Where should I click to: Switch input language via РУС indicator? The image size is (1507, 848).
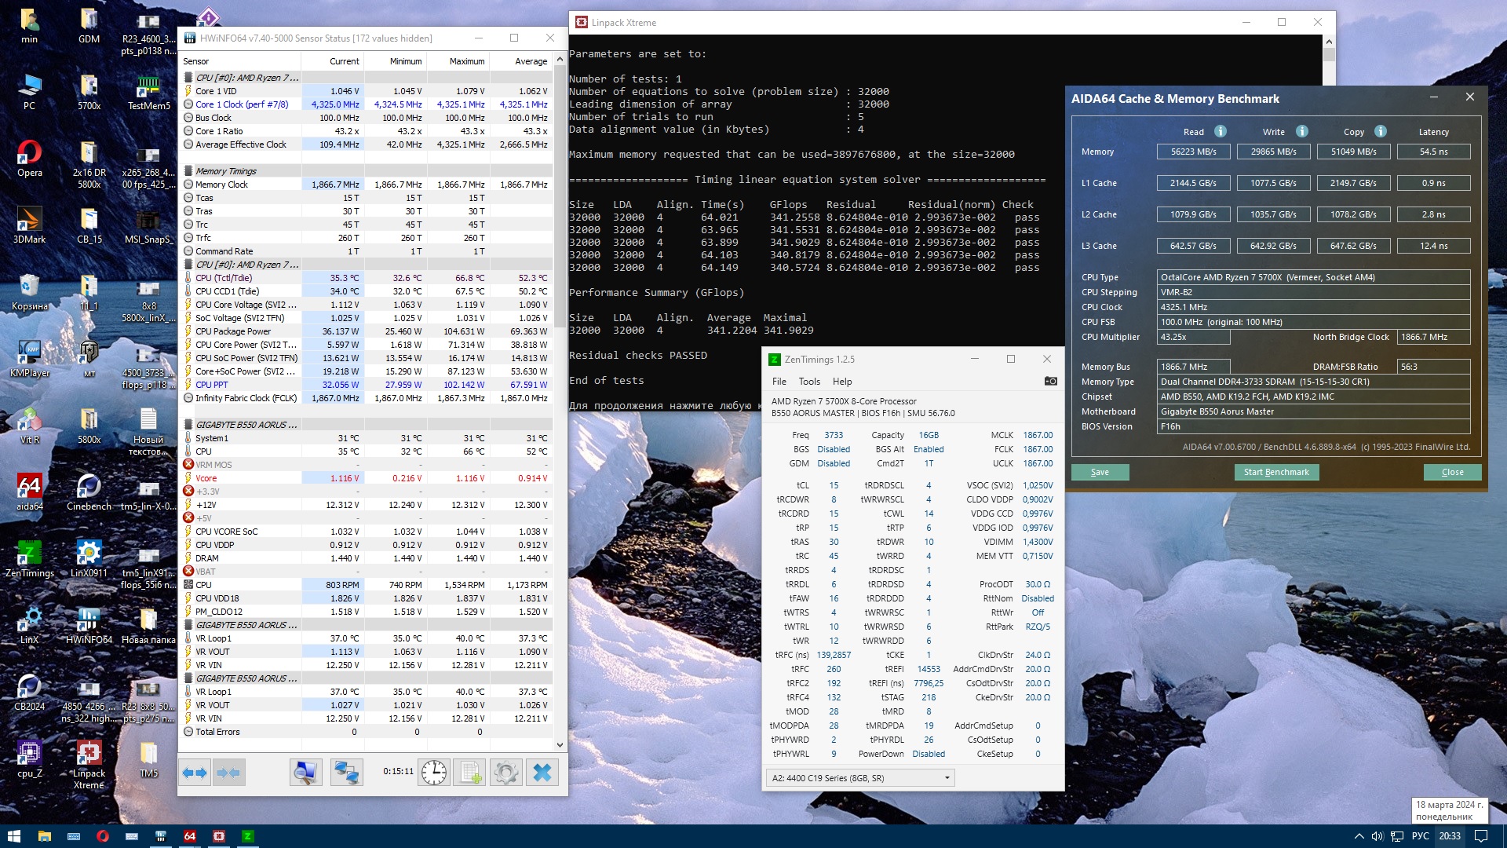pyautogui.click(x=1420, y=836)
